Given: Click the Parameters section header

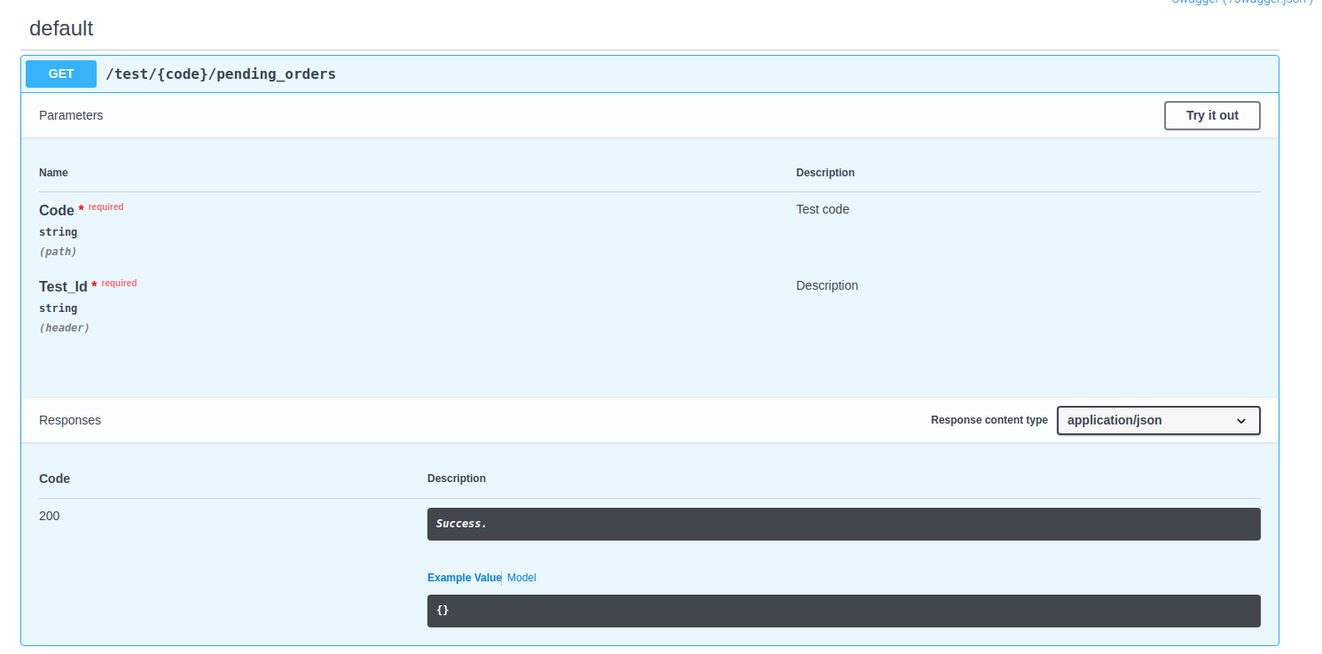Looking at the screenshot, I should 70,115.
